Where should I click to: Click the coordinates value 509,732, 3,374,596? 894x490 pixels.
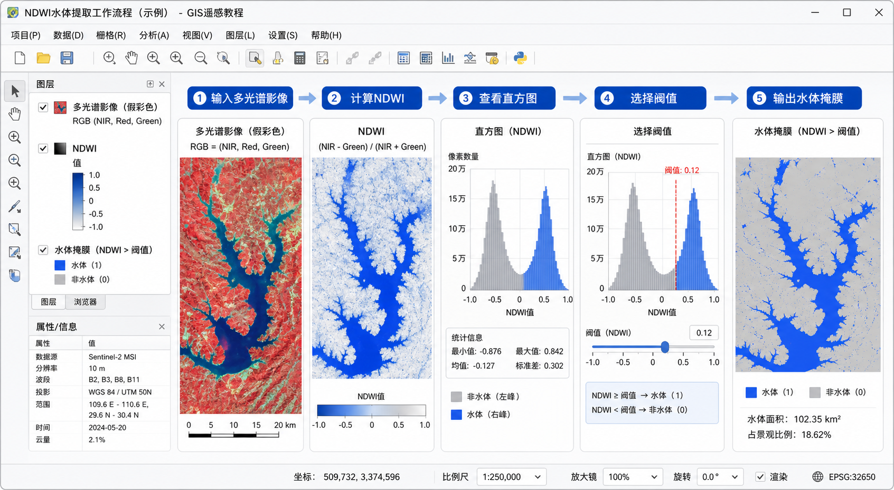point(362,477)
